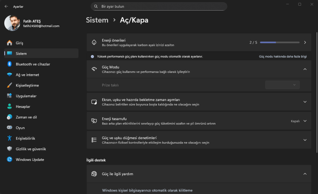Screen dimensions: 318x194
Task: Click the Sistem breadcrumb heading
Action: [x=97, y=20]
